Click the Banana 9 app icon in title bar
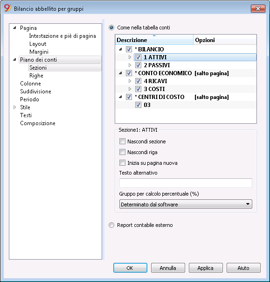The image size is (270, 282). (7, 8)
